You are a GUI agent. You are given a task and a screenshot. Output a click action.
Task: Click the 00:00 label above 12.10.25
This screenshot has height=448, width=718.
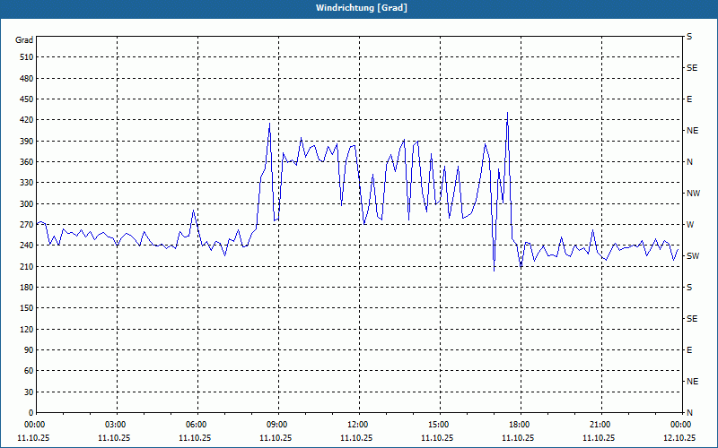[679, 425]
